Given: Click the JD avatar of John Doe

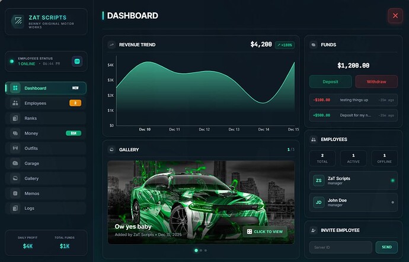Looking at the screenshot, I should [318, 202].
